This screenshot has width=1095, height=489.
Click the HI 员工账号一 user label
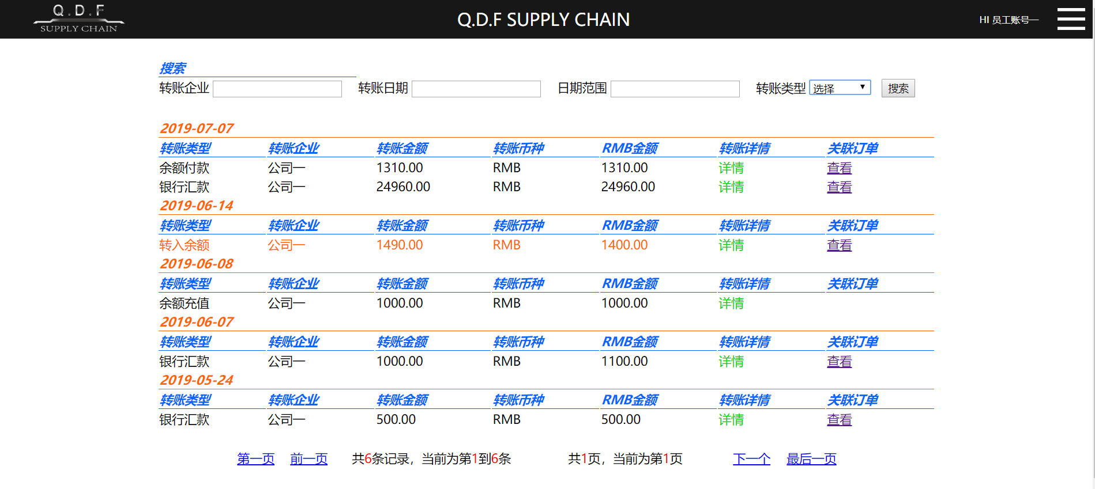pos(1009,20)
